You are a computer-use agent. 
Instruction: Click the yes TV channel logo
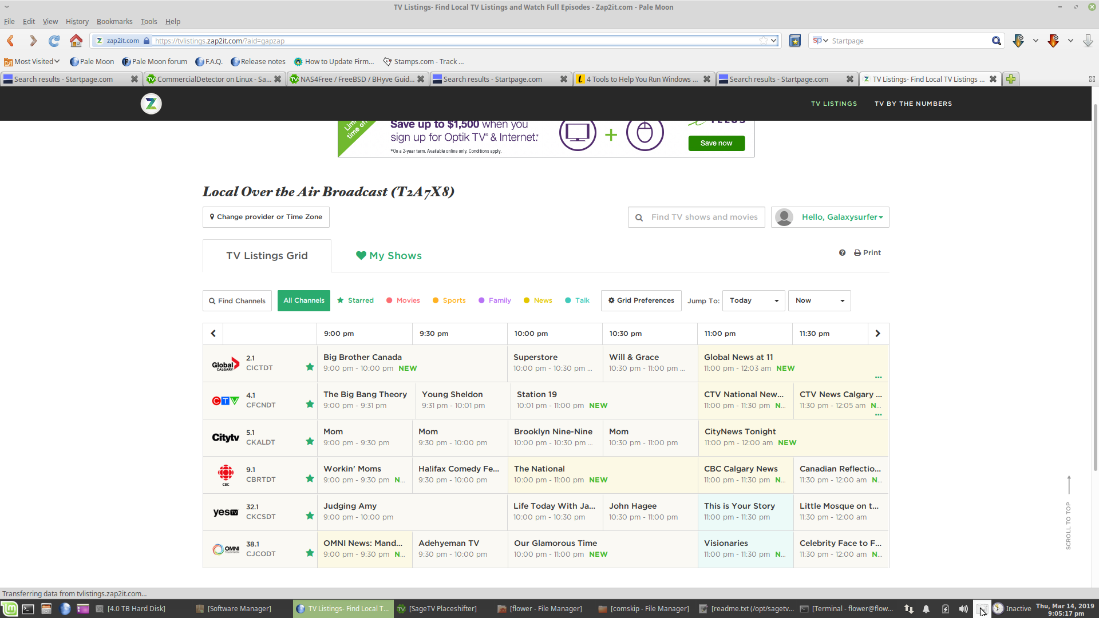pos(226,512)
